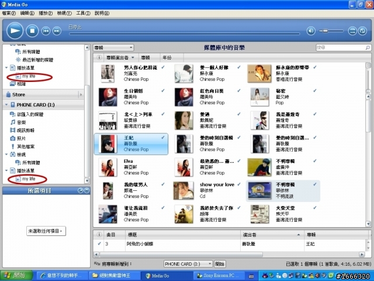Viewport: 374px width, 281px height.
Task: Toggle shuffle icon in player bar
Action: point(352,31)
